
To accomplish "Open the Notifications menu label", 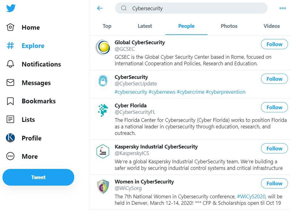I will coord(41,64).
